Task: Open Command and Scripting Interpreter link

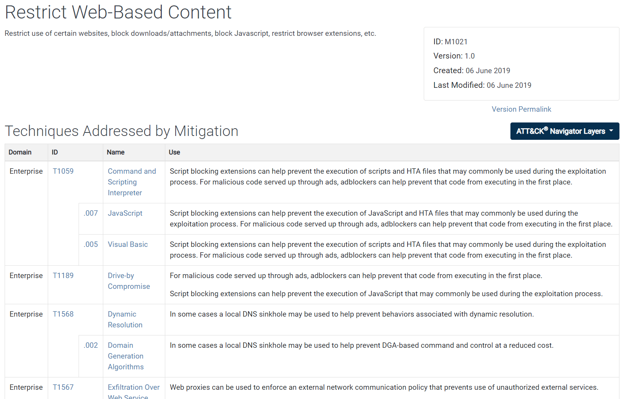Action: tap(132, 182)
